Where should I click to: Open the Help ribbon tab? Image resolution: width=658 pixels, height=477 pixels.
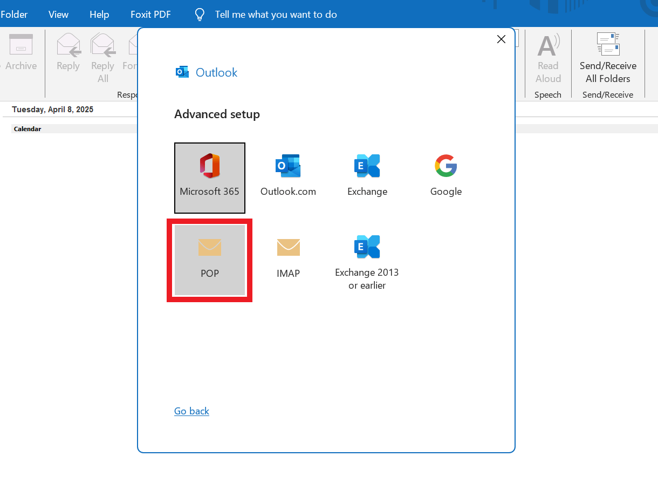coord(99,15)
